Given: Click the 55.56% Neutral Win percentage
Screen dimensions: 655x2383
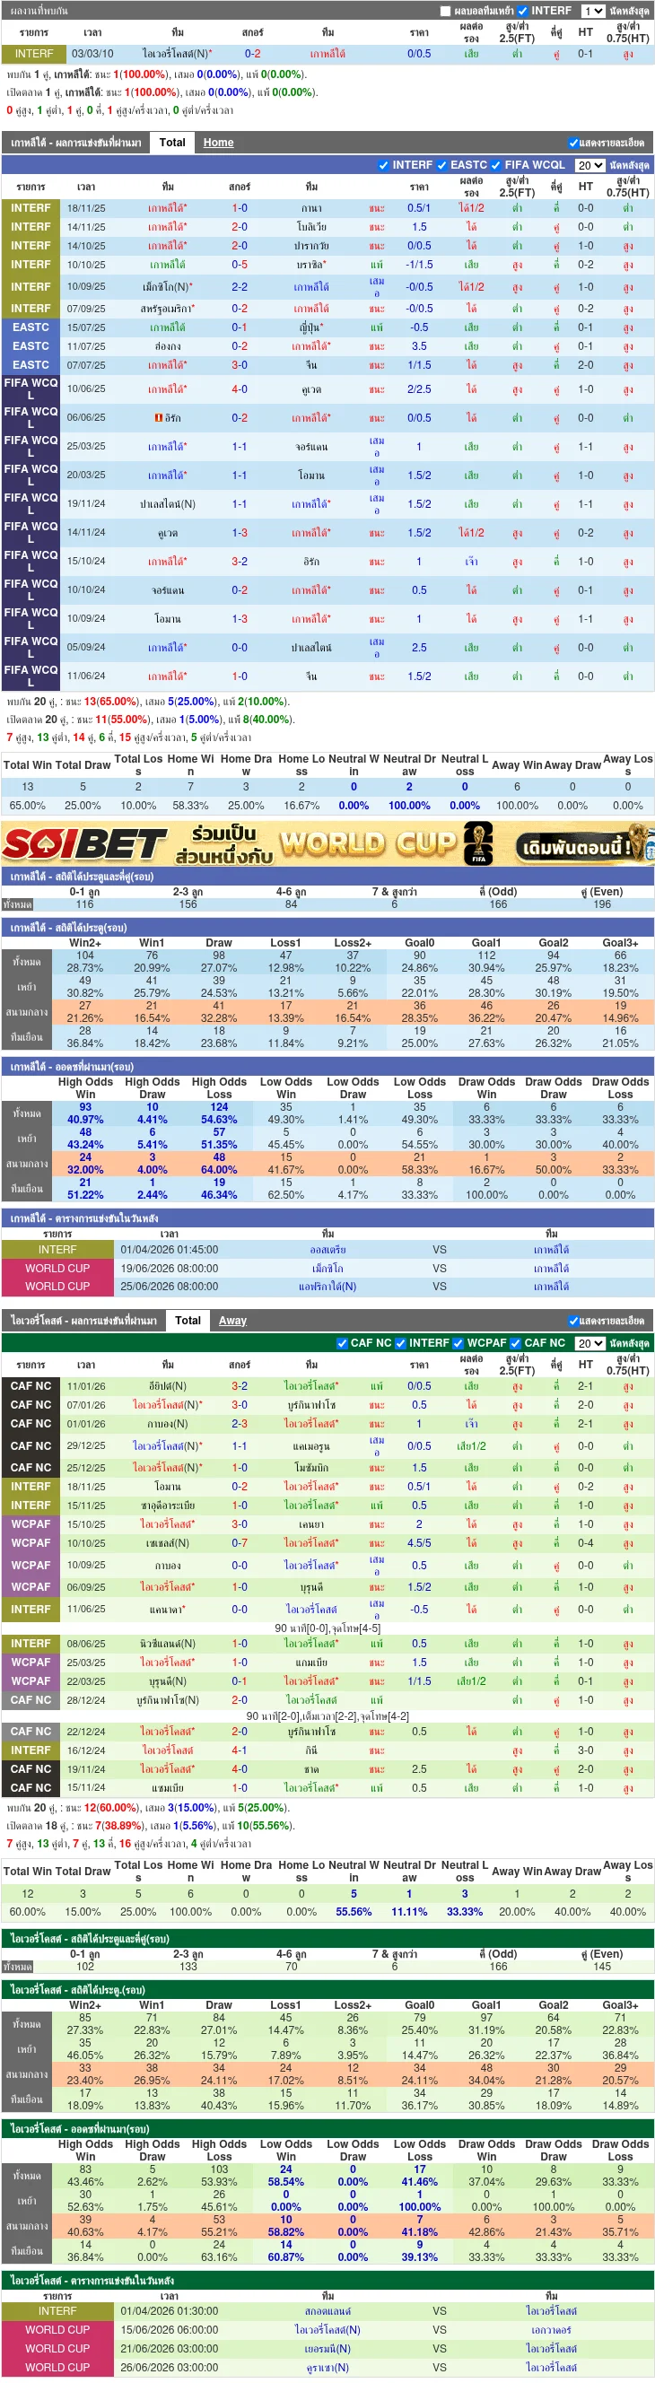Looking at the screenshot, I should (354, 1912).
